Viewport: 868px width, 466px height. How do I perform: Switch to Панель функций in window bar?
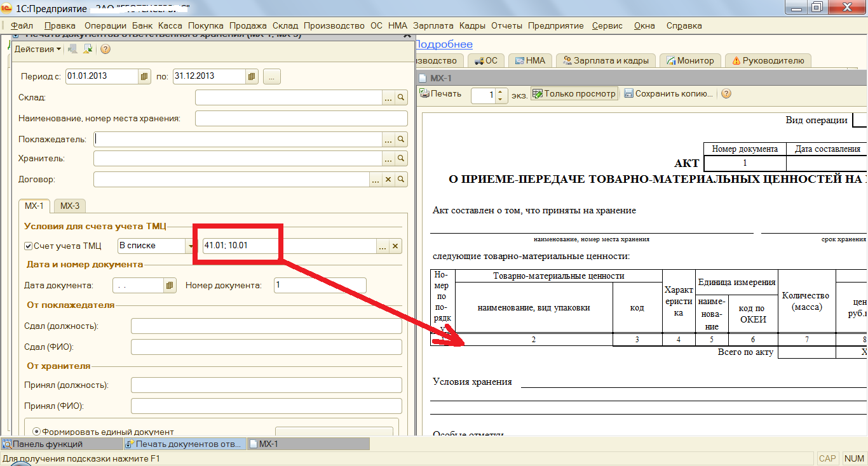coord(61,444)
